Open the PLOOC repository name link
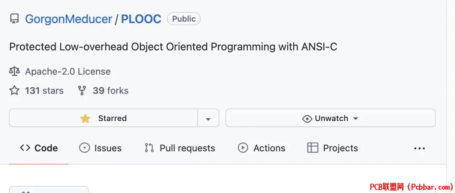 141,19
